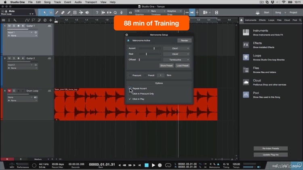Toggle the Repeat Accent checkbox
The width and height of the screenshot is (303, 170).
click(130, 89)
